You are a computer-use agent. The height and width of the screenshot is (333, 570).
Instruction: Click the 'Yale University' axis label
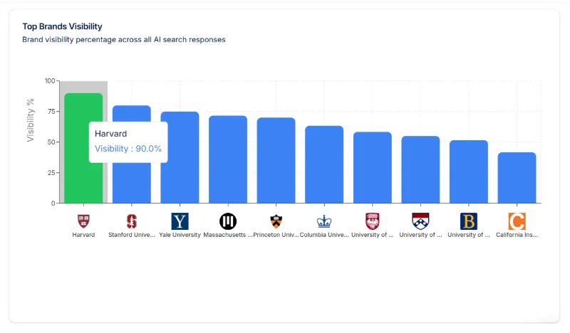pyautogui.click(x=180, y=235)
